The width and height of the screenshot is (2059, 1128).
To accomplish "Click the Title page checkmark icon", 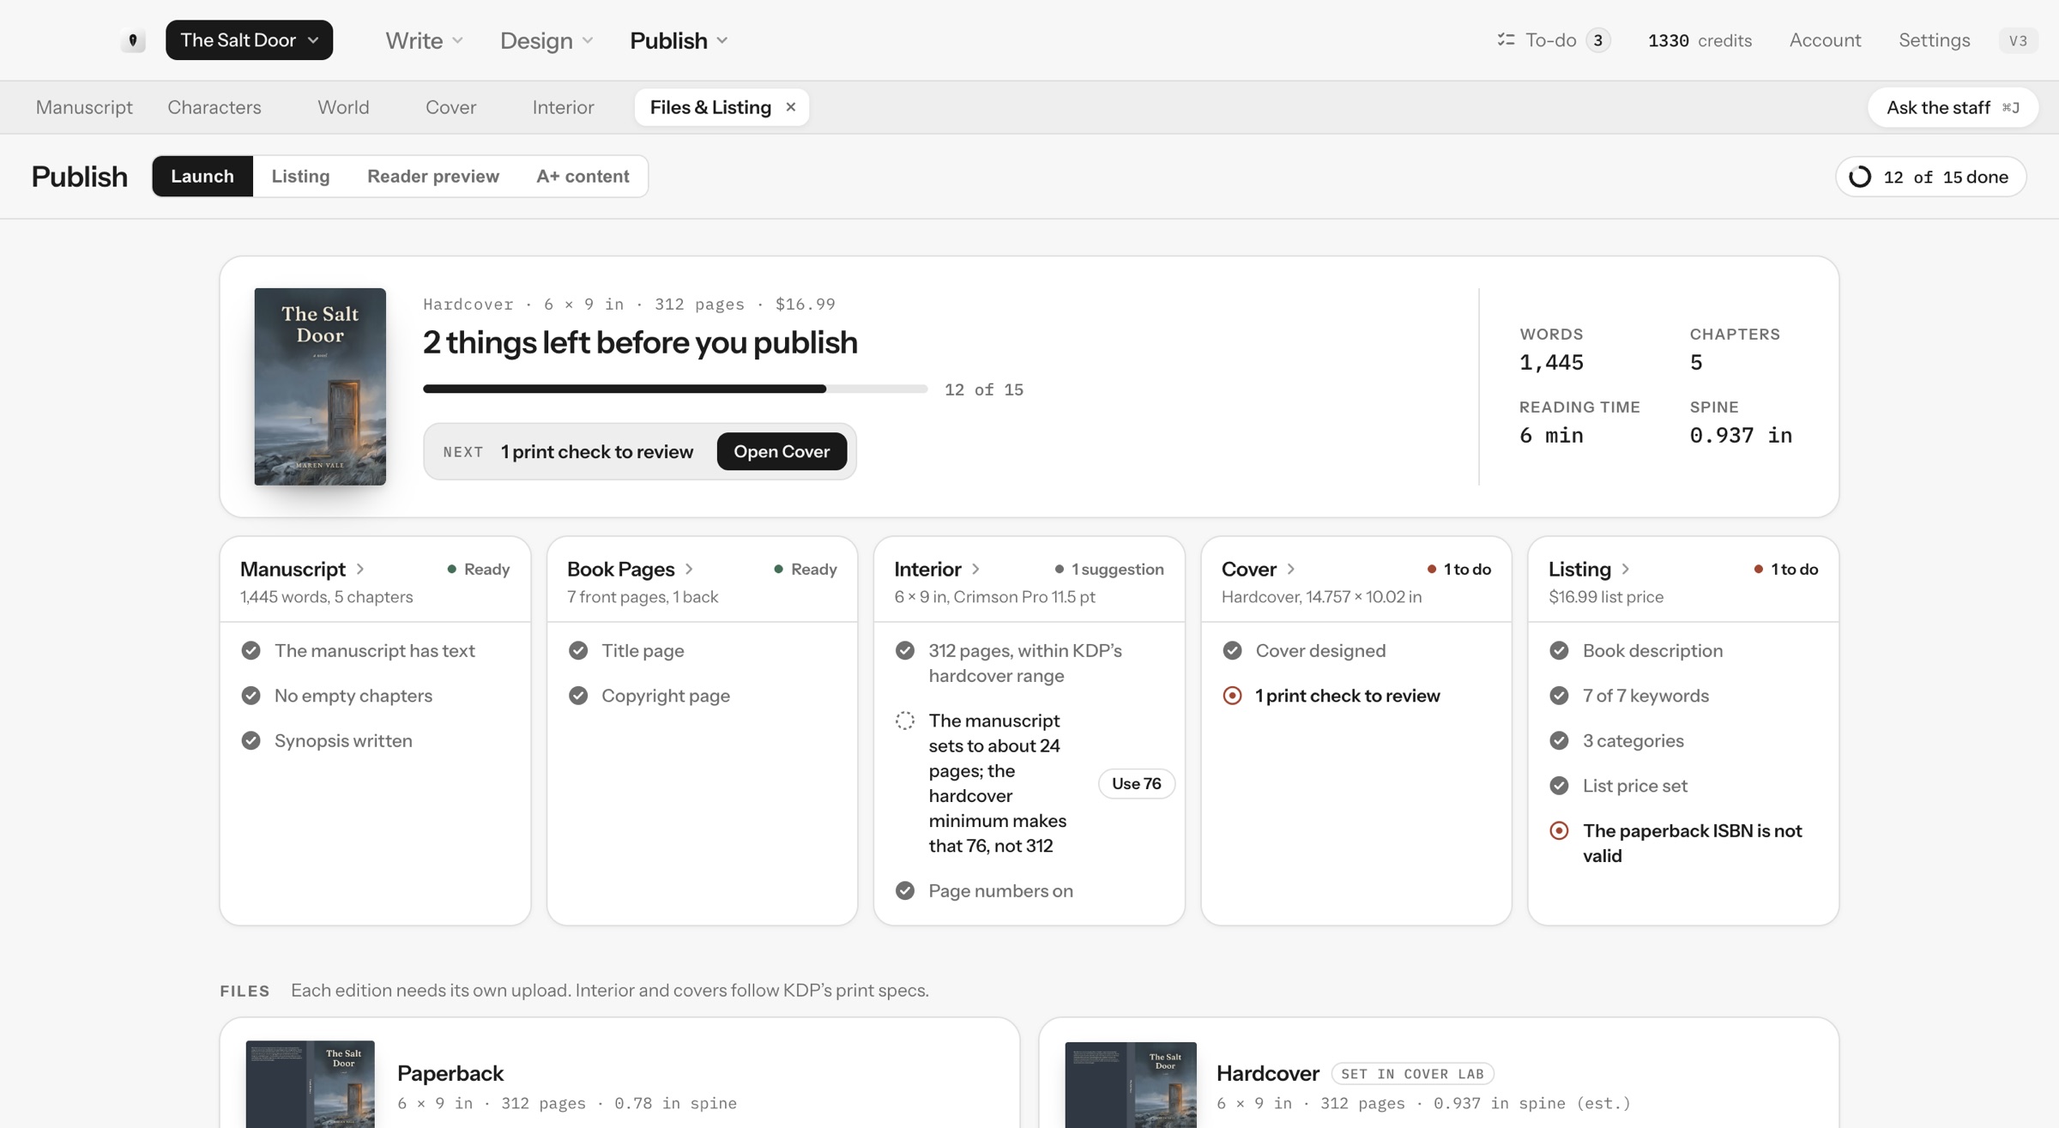I will [578, 650].
